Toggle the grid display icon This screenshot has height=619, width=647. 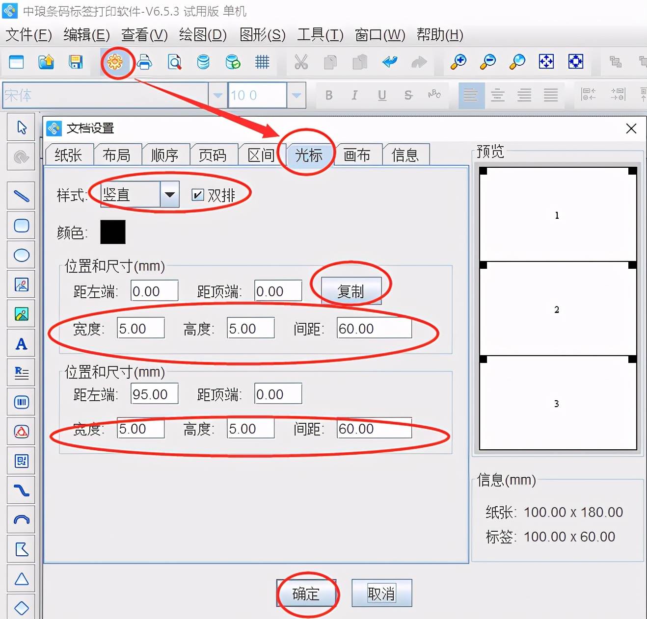click(x=262, y=62)
